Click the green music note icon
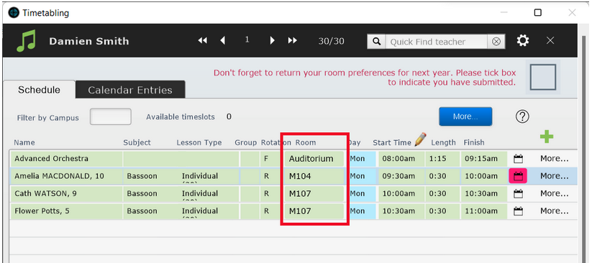592x263 pixels. [x=26, y=41]
